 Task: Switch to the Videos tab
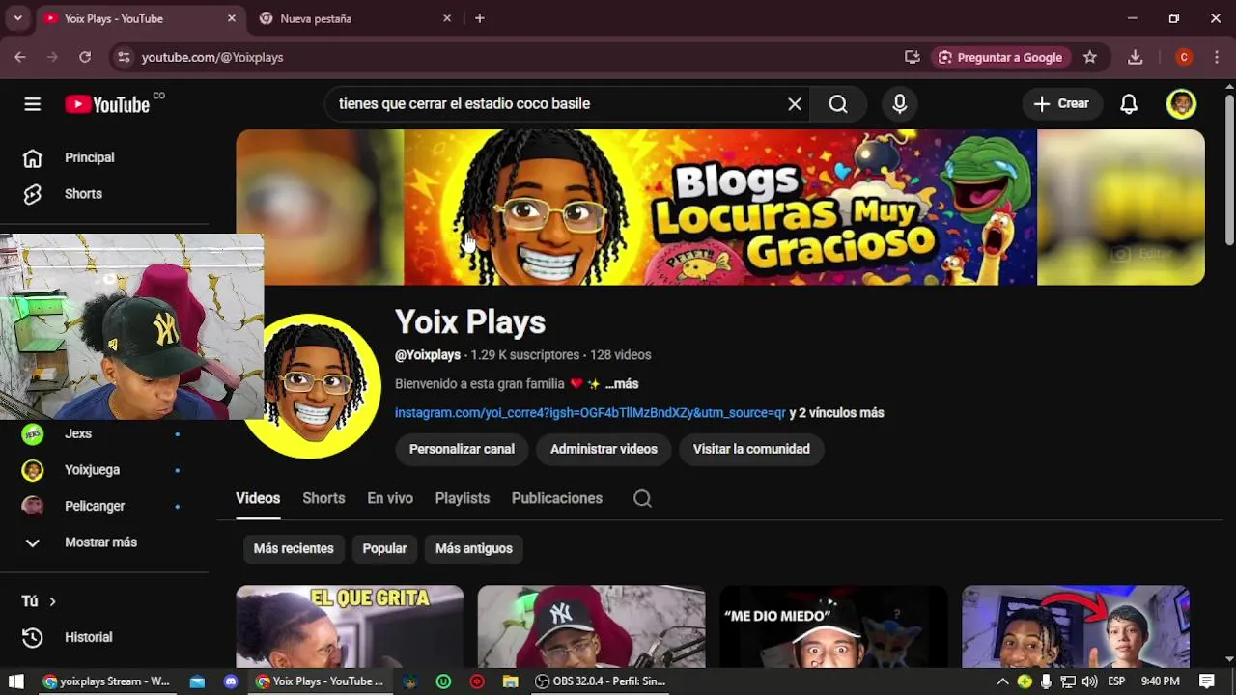point(258,498)
